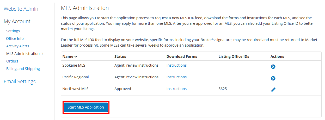The height and width of the screenshot is (120, 325).
Task: Edit Northwest MLS listing office ID
Action: pos(273,90)
